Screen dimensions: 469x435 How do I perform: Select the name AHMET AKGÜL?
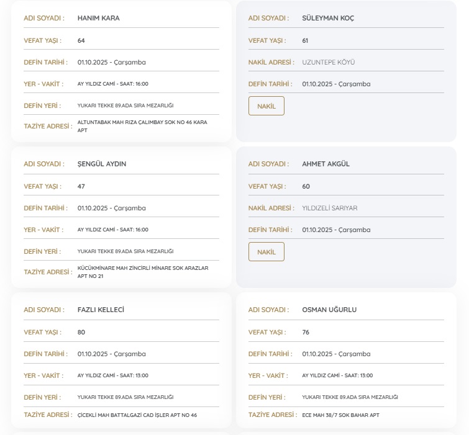(326, 164)
